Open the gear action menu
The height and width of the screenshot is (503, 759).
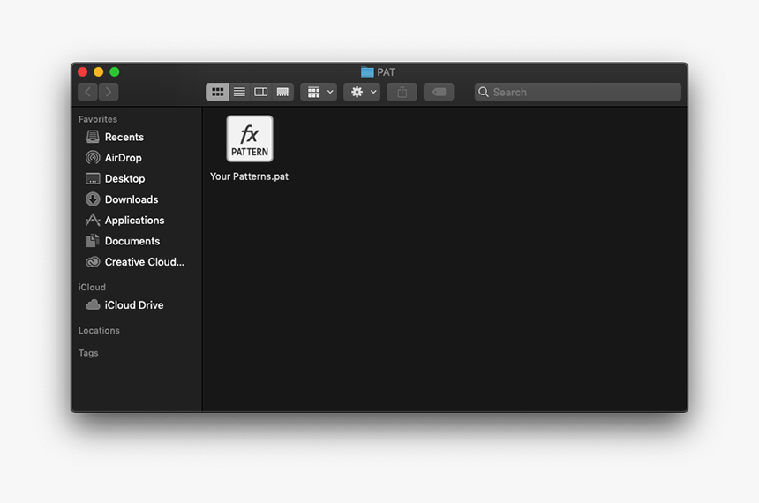362,92
